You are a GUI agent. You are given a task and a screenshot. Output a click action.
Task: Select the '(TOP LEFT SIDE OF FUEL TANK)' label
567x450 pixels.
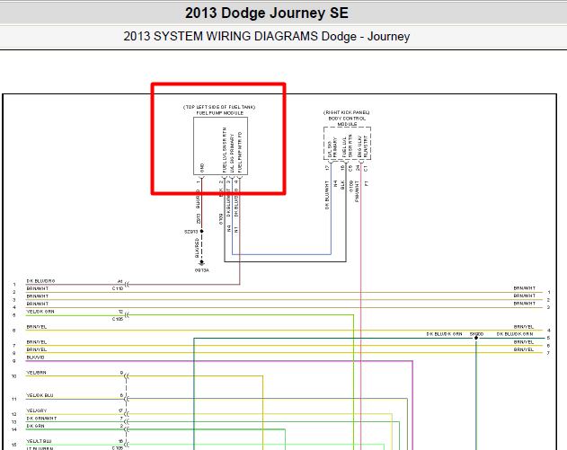(x=219, y=107)
